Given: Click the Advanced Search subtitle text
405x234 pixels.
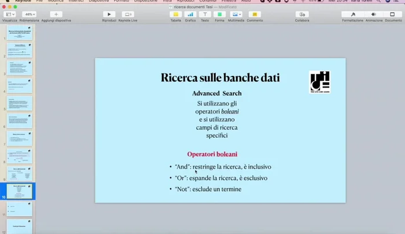Looking at the screenshot, I should pyautogui.click(x=217, y=93).
